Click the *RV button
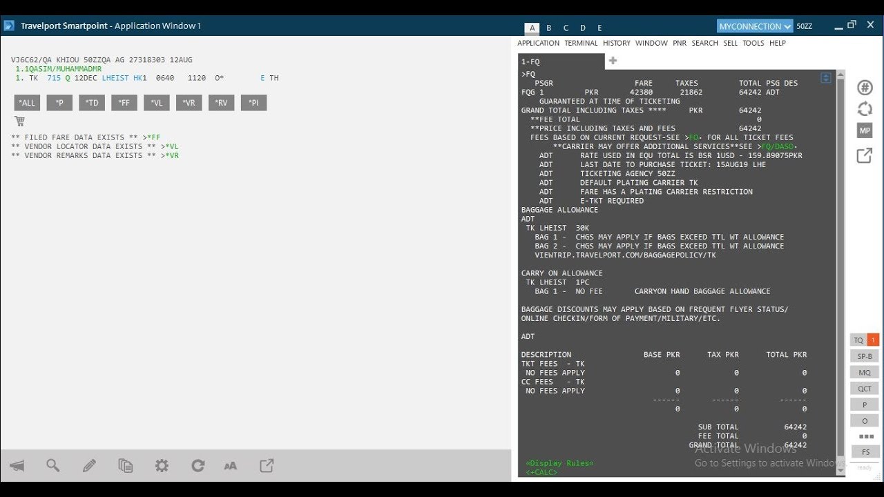The width and height of the screenshot is (884, 497). pyautogui.click(x=221, y=103)
